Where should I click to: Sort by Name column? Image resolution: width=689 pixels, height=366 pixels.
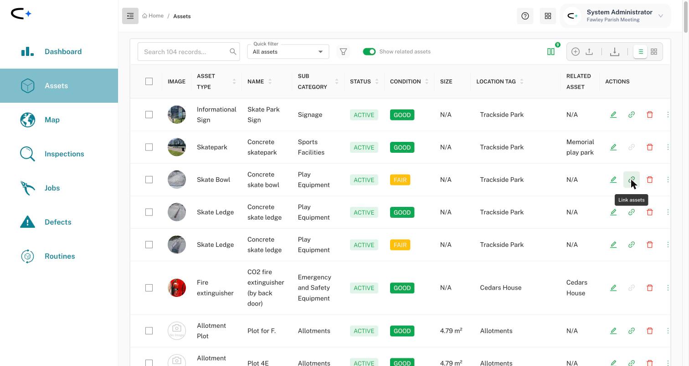point(270,81)
